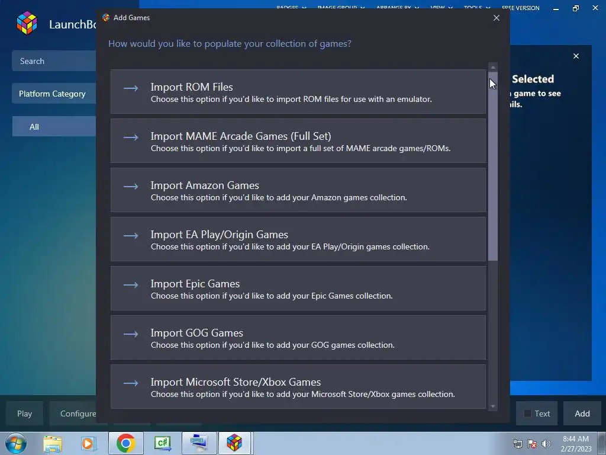606x455 pixels.
Task: Open the Platform Category dropdown
Action: coord(54,94)
